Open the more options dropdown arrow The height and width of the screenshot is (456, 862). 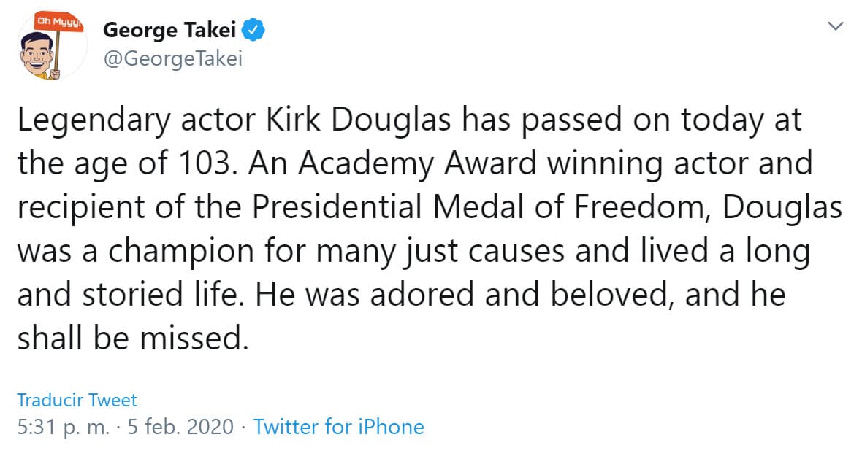click(835, 24)
